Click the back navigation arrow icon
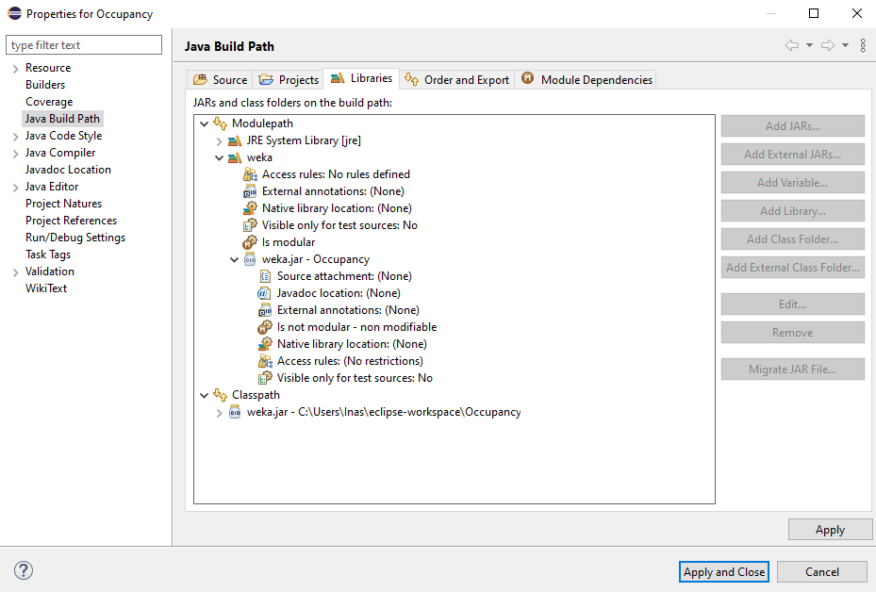Viewport: 876px width, 592px height. pos(791,45)
